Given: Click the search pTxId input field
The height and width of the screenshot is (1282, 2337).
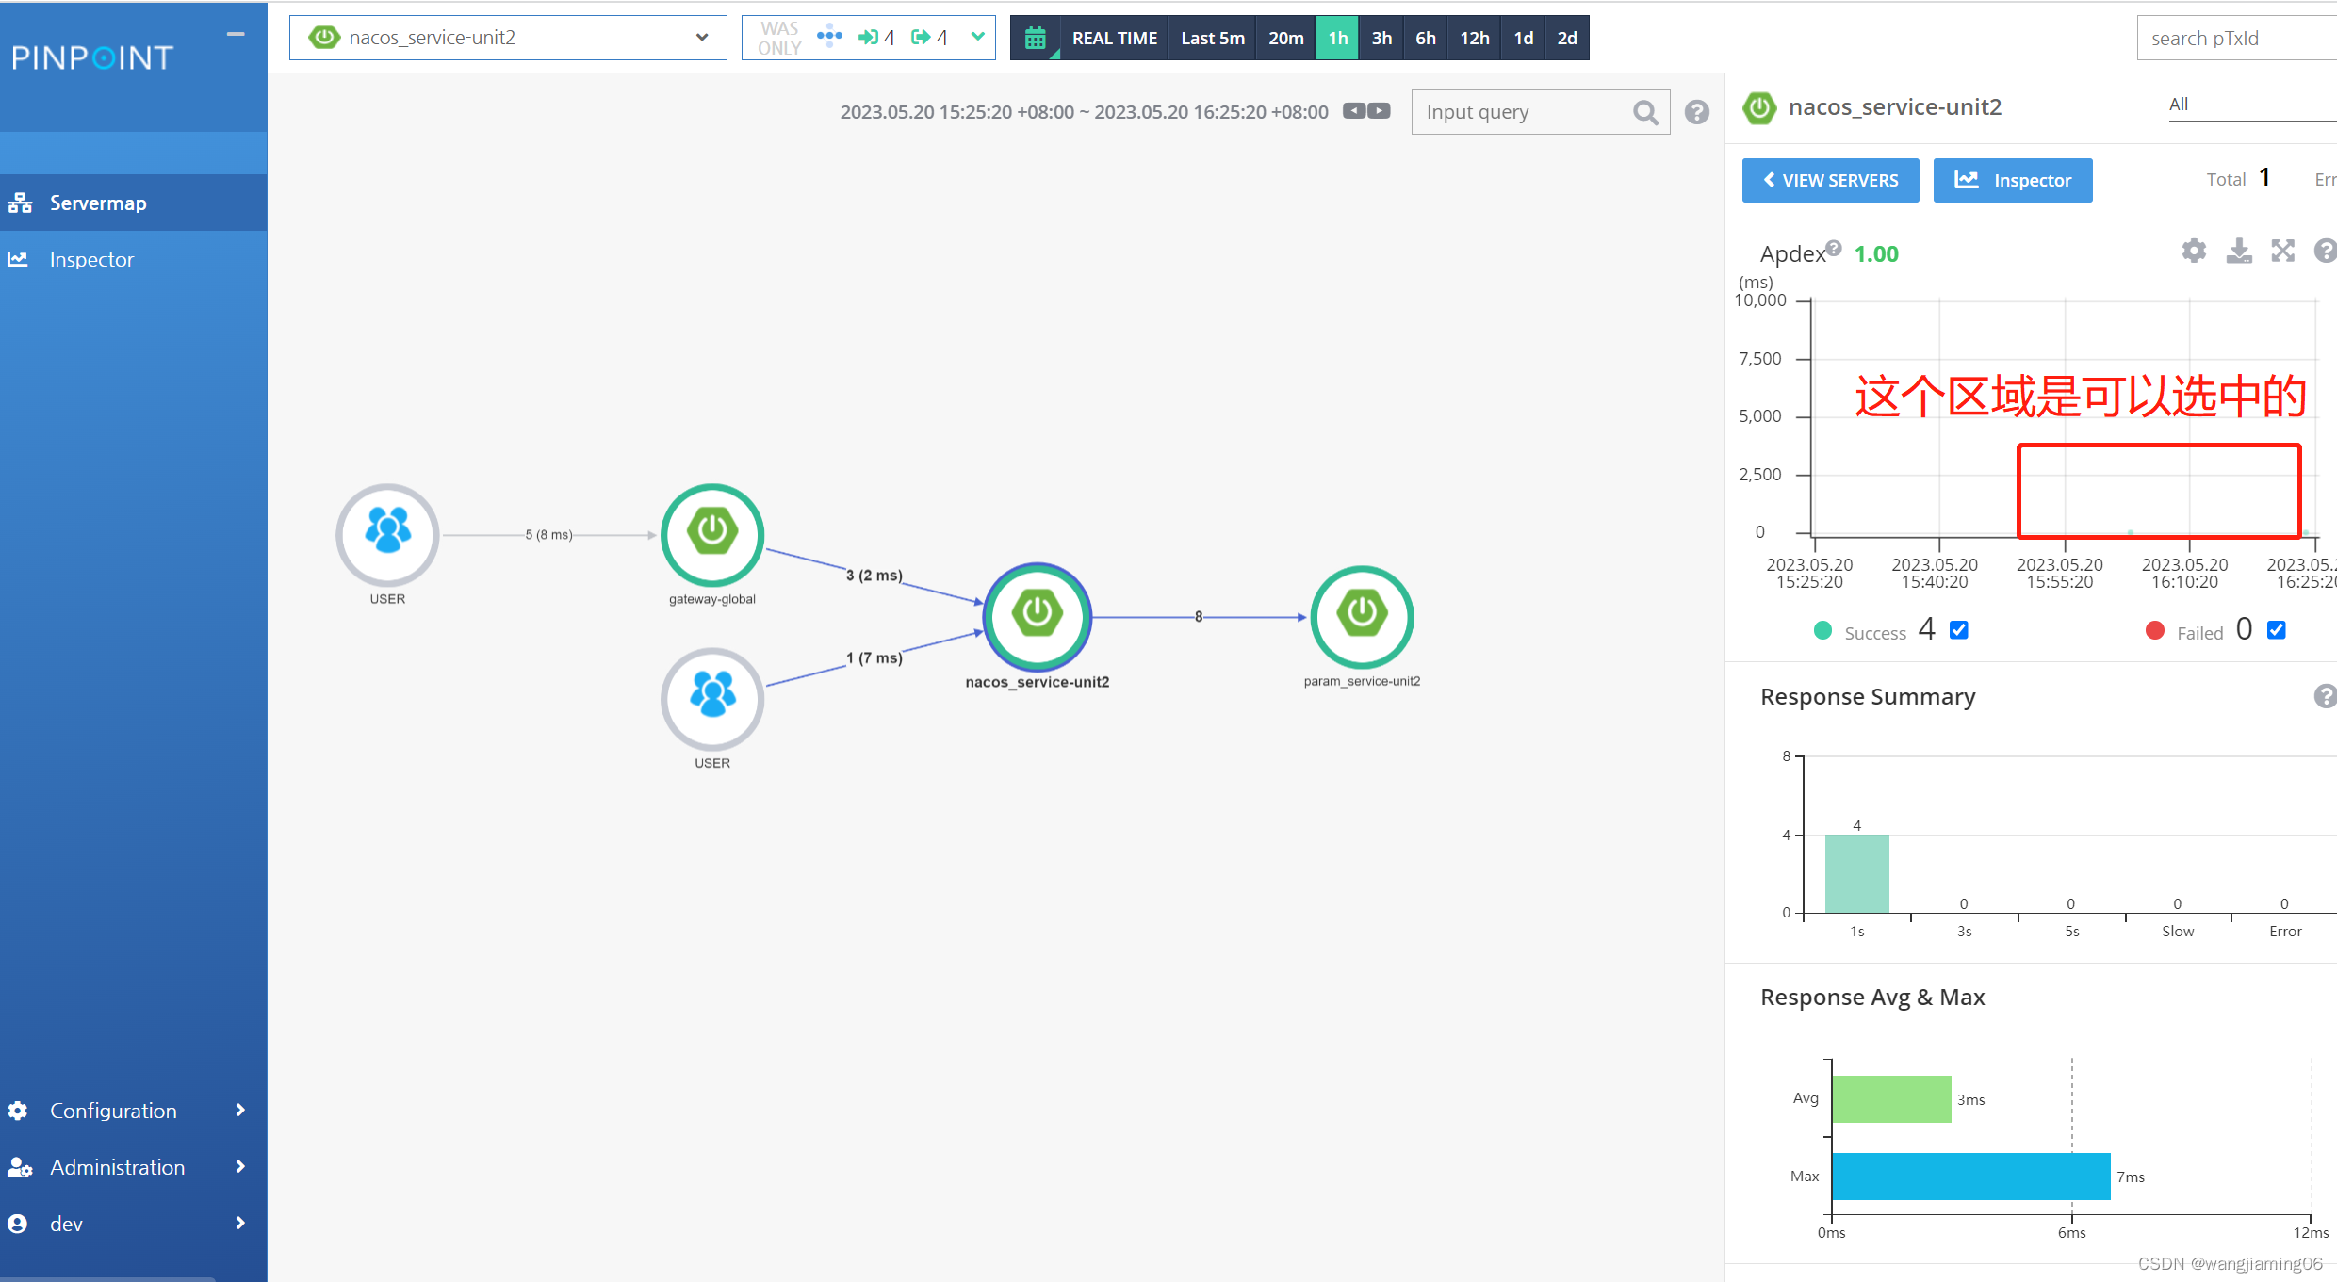Looking at the screenshot, I should [x=2233, y=39].
